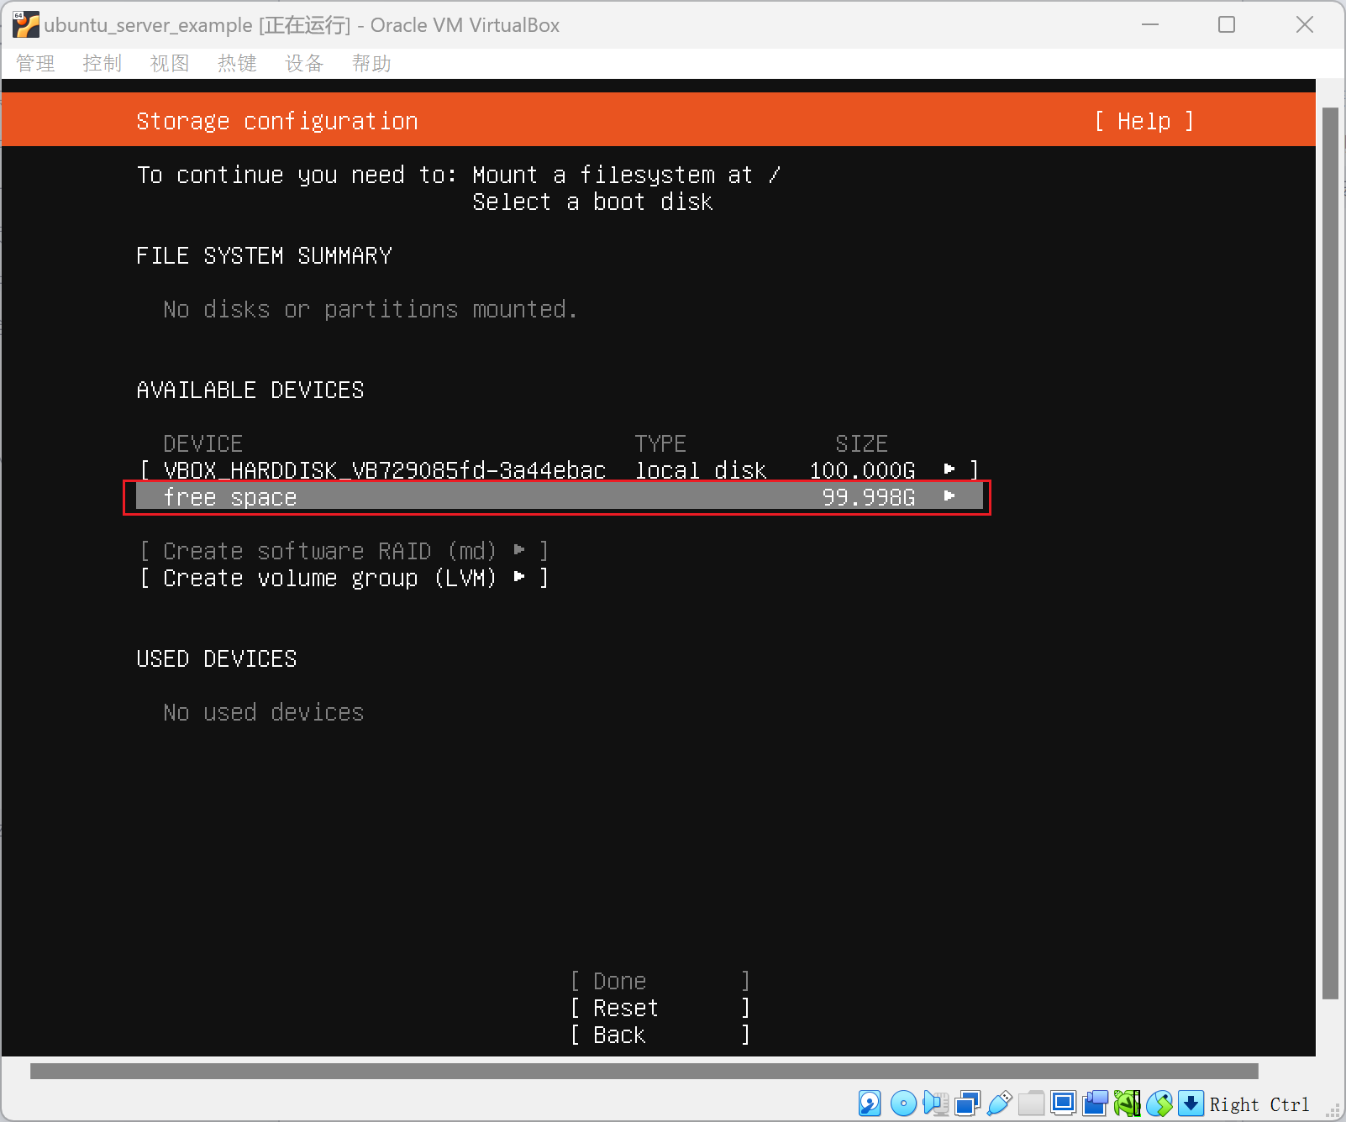Open the Help button in header
This screenshot has height=1122, width=1346.
point(1144,121)
